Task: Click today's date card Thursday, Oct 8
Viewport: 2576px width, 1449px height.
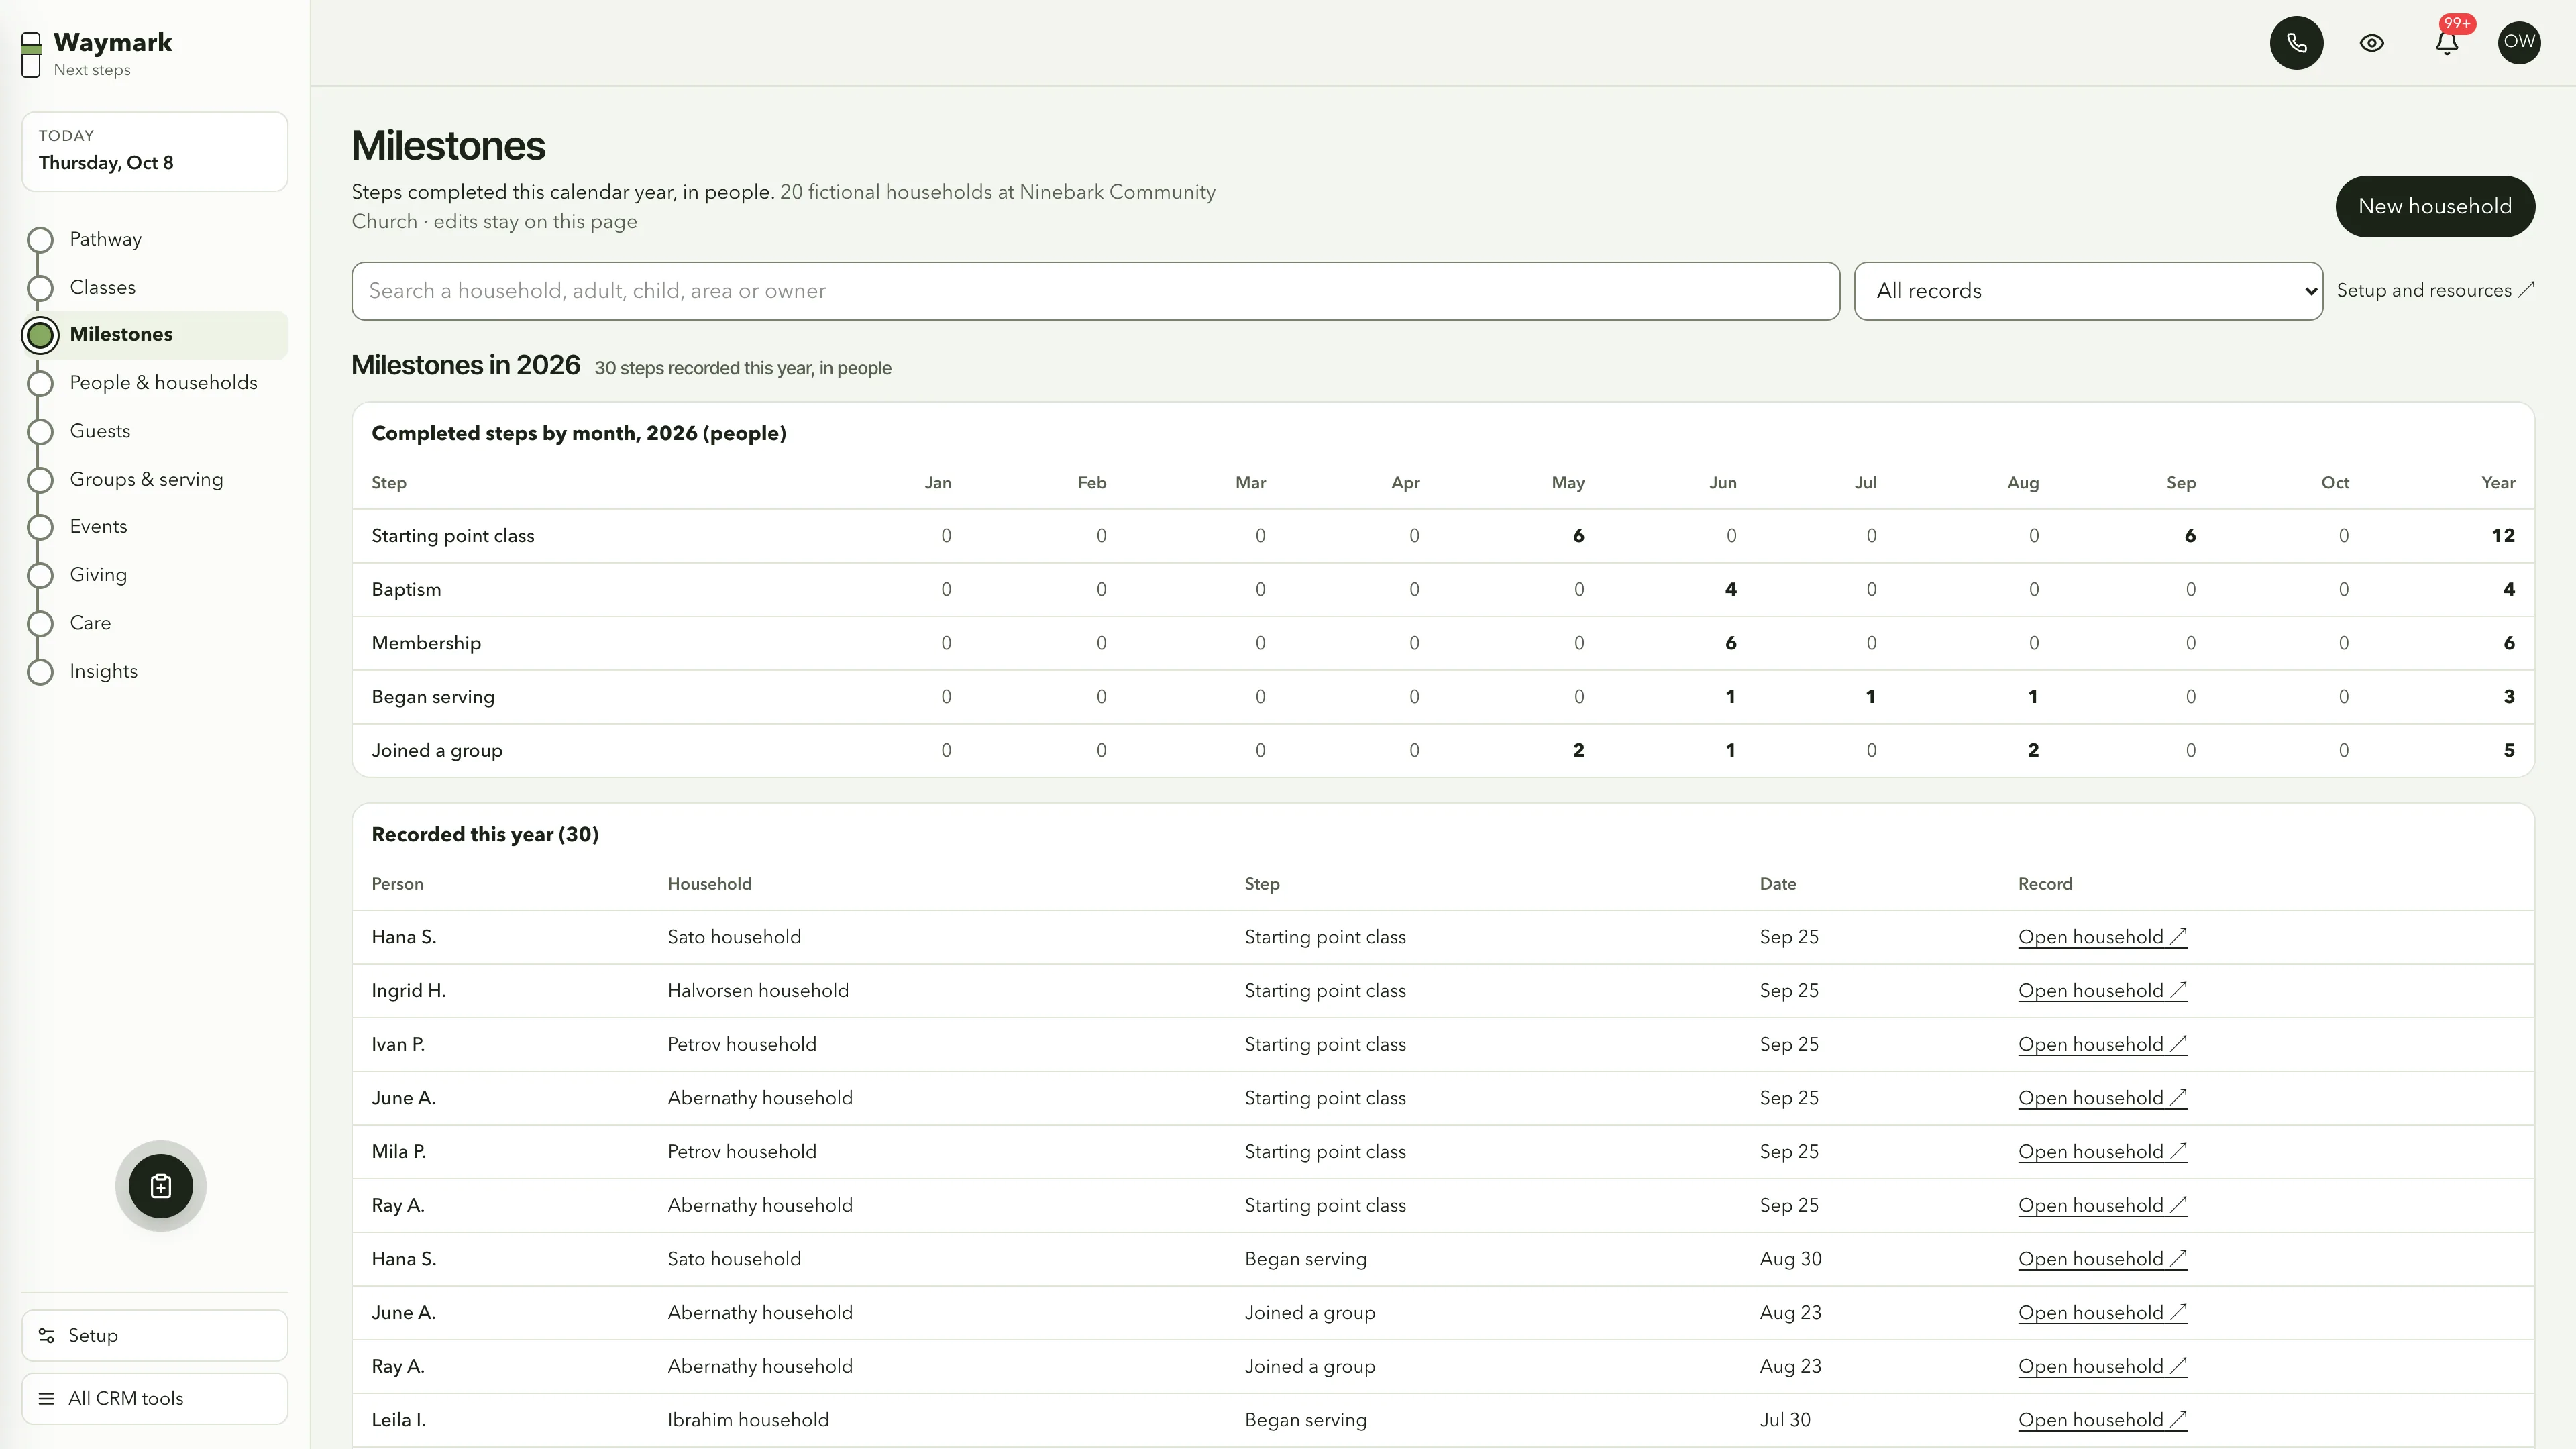Action: pyautogui.click(x=155, y=151)
